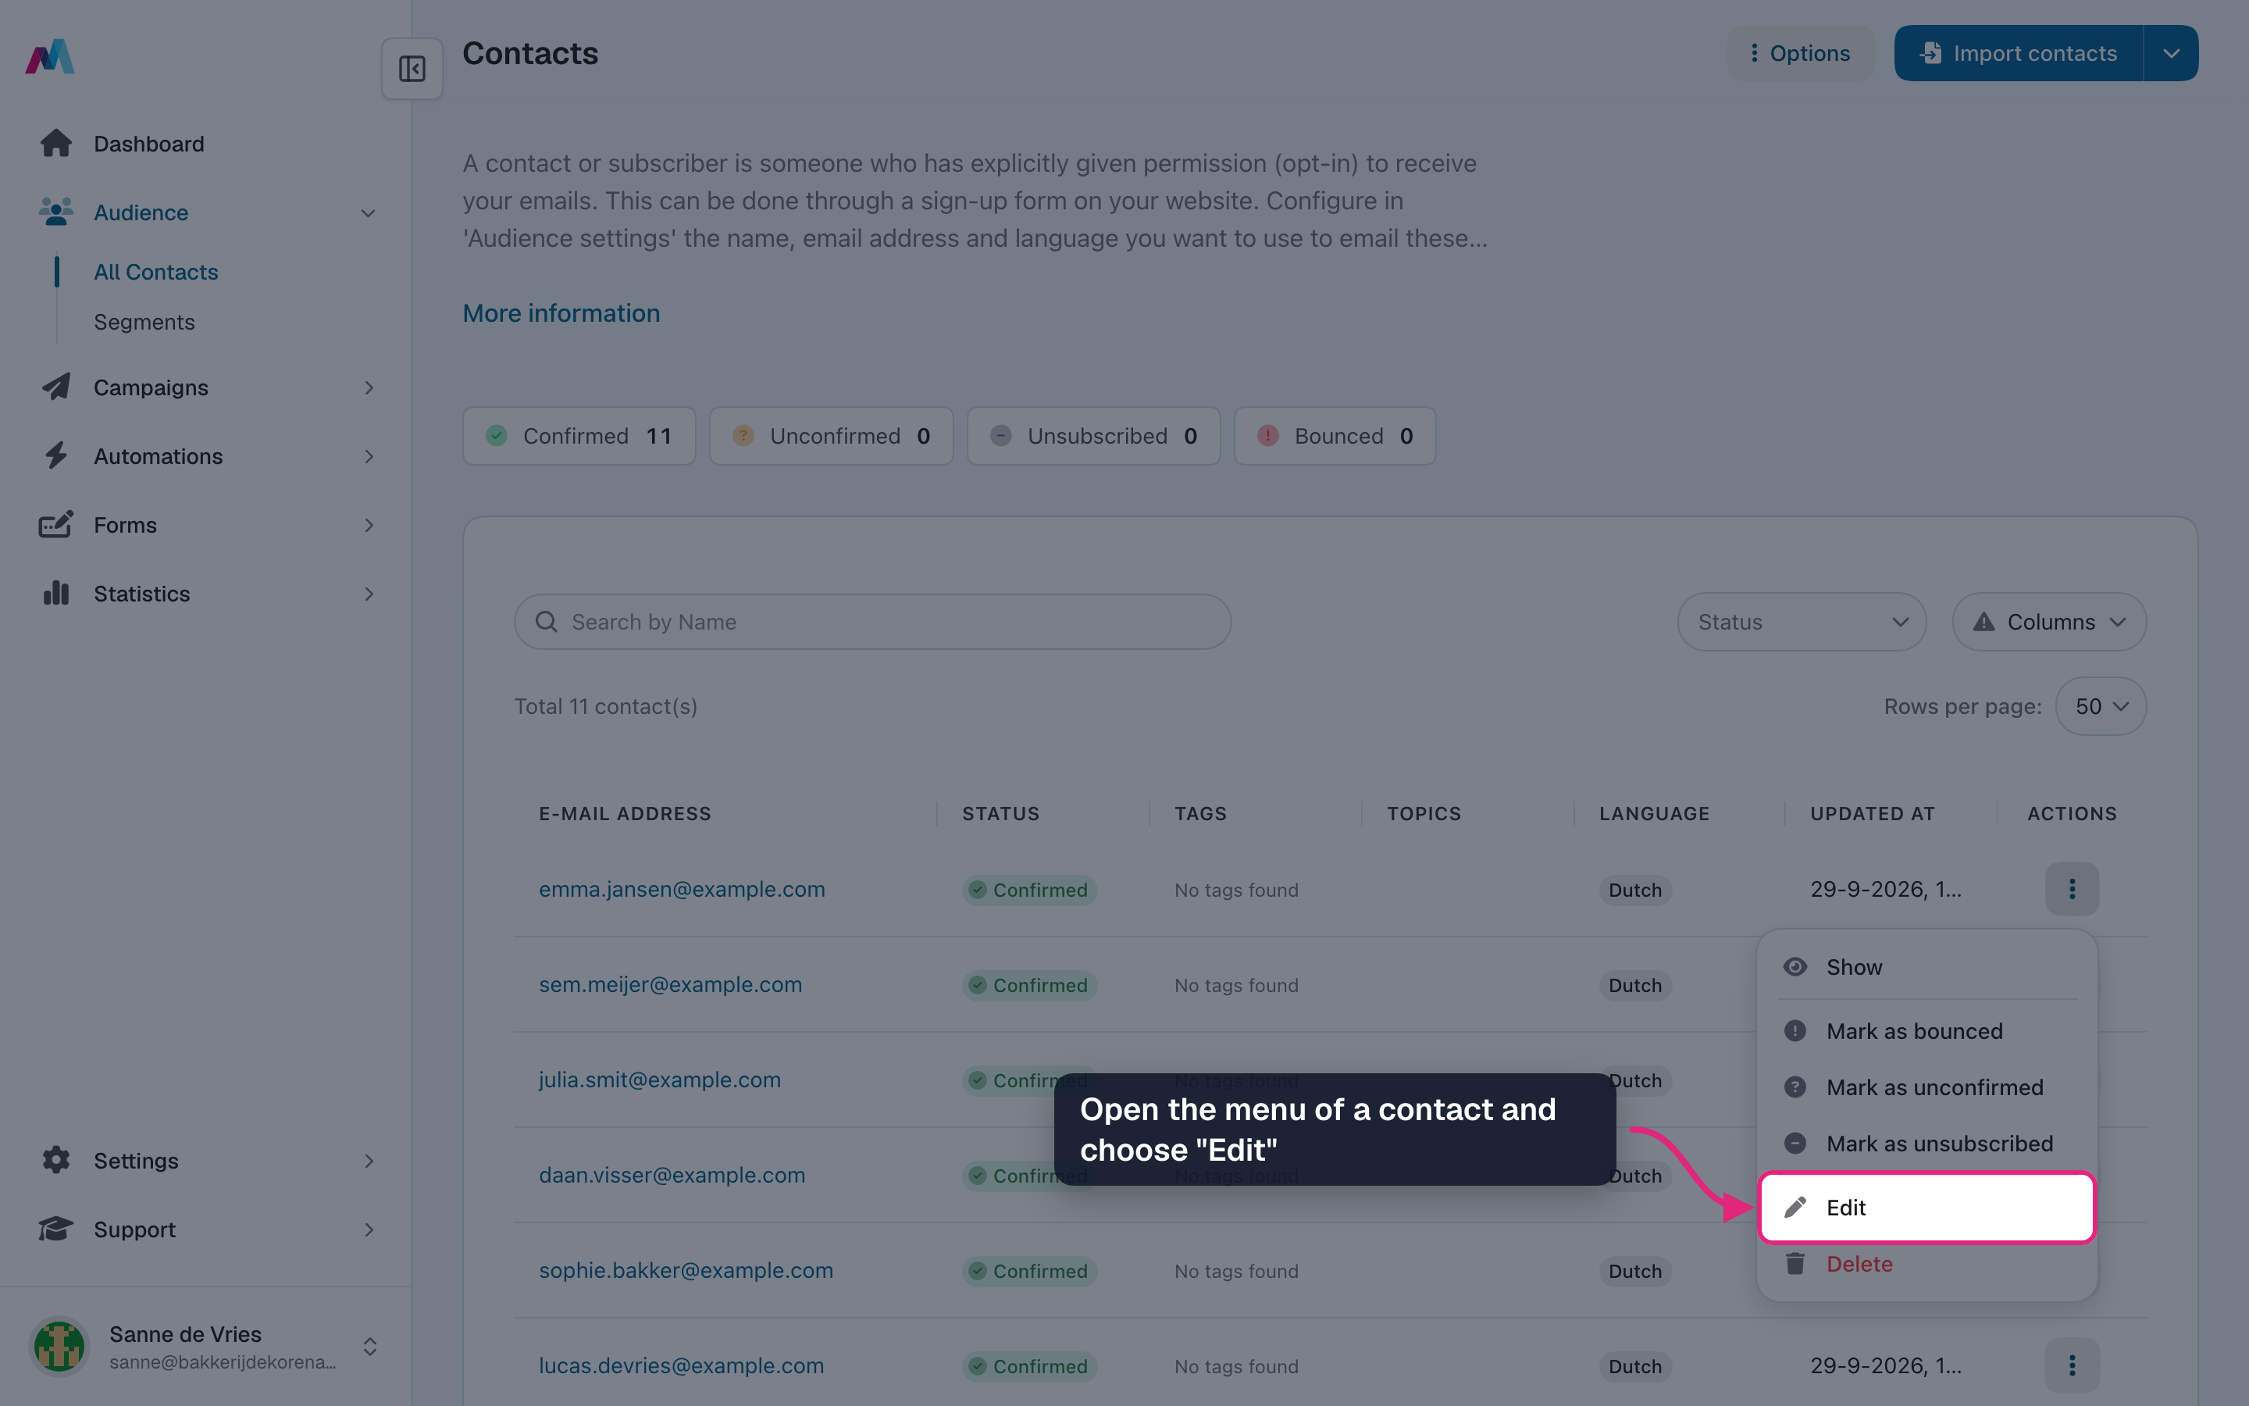
Task: Open actions menu for emma.jansen@example.com
Action: tap(2072, 889)
